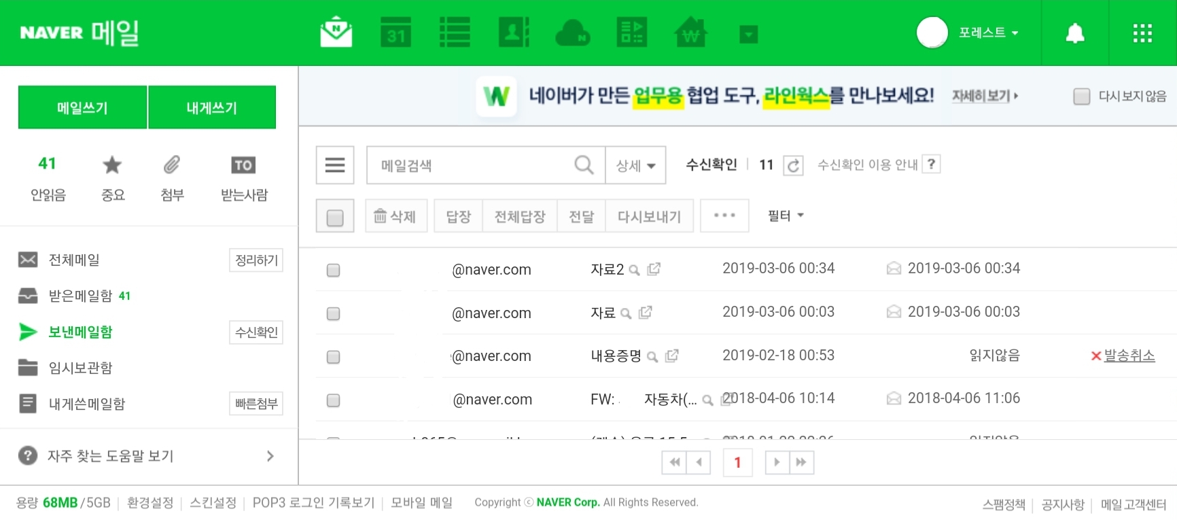Image resolution: width=1177 pixels, height=520 pixels.
Task: Check the 내용증명 mail checkbox
Action: point(333,357)
